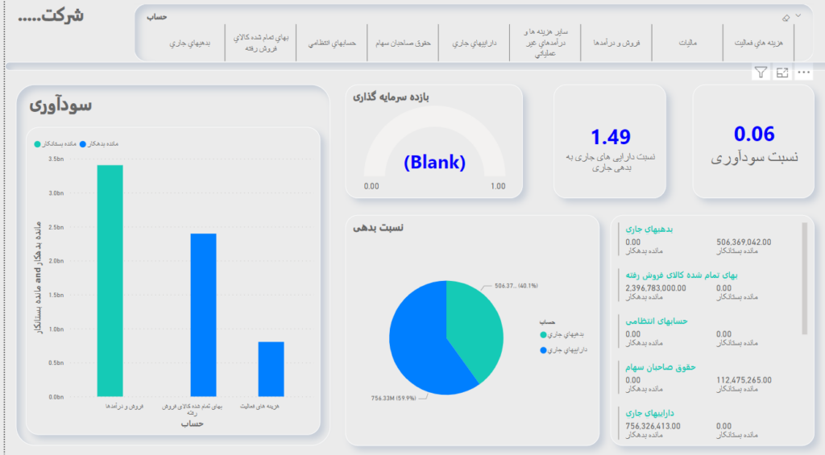Viewport: 825px width, 455px height.
Task: Click the حساب axis title under the bar chart
Action: [192, 424]
